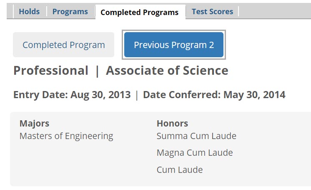This screenshot has height=190, width=311.
Task: Open the Holds tab
Action: coord(29,12)
